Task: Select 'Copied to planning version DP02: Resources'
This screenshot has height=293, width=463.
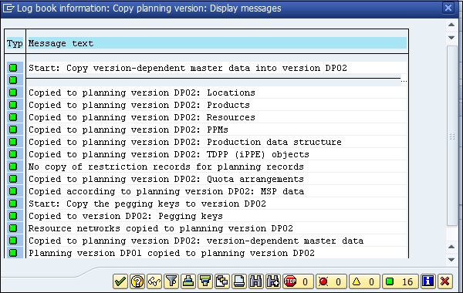Action: (142, 117)
